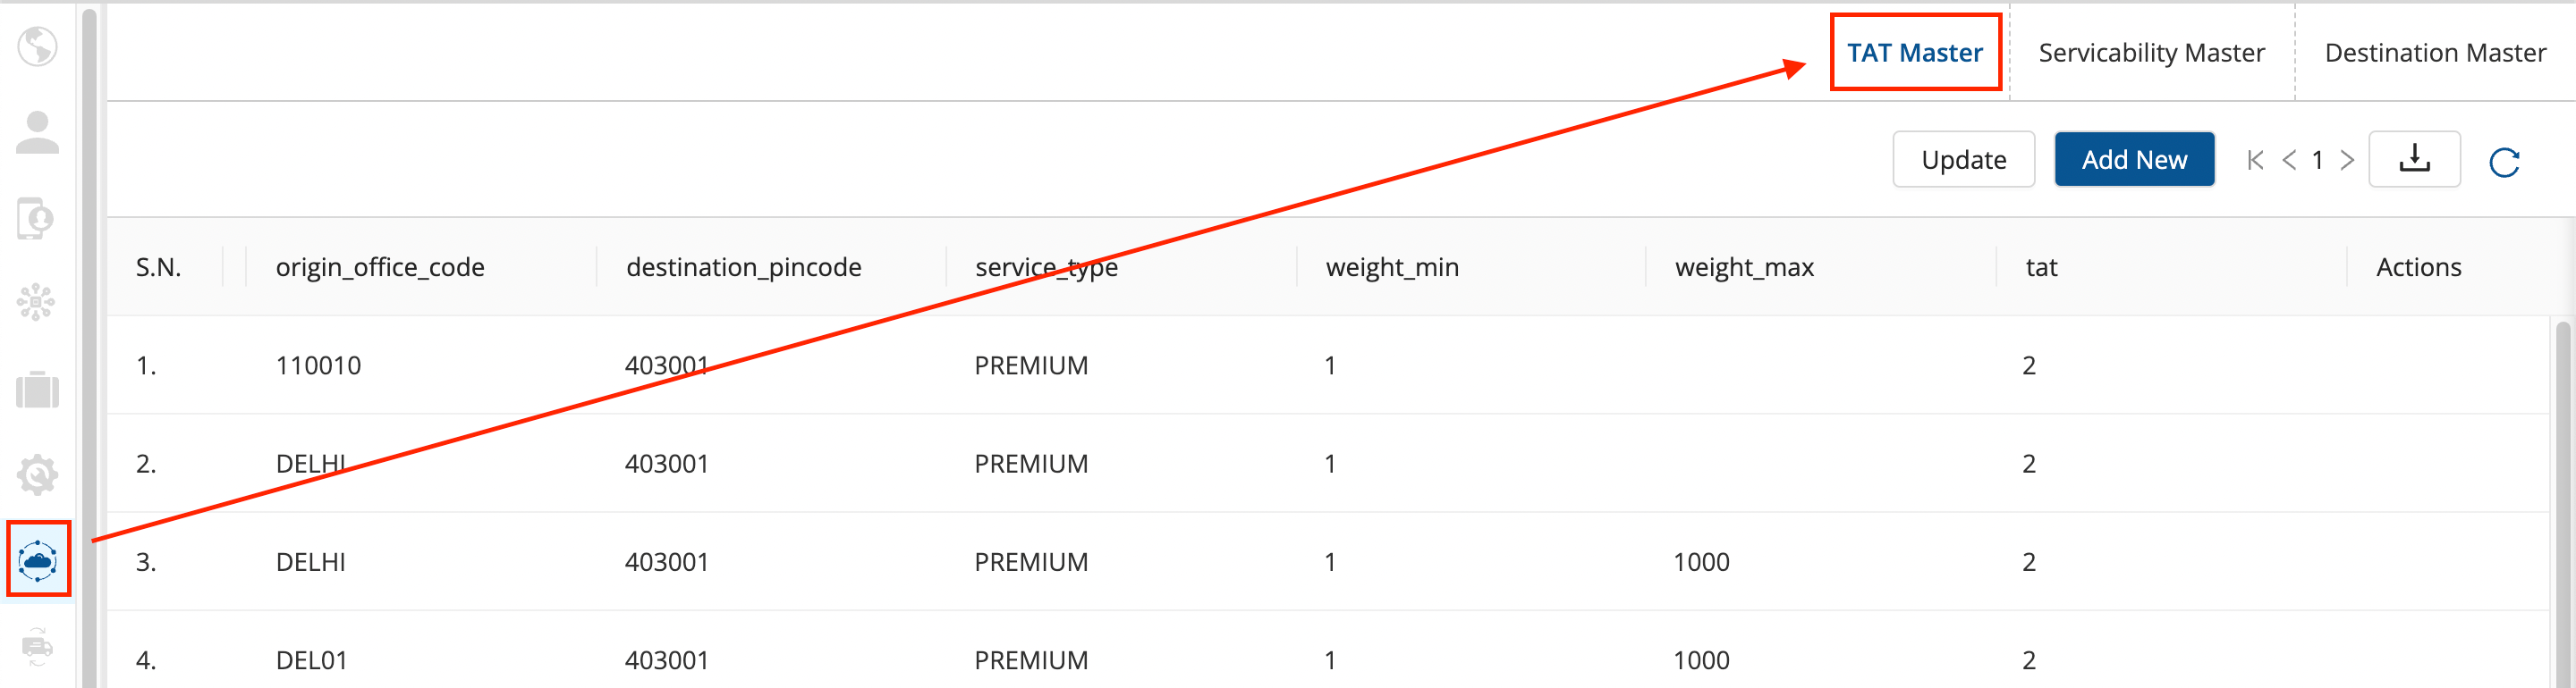Jump to the first page
Viewport: 2576px width, 688px height.
[x=2255, y=160]
